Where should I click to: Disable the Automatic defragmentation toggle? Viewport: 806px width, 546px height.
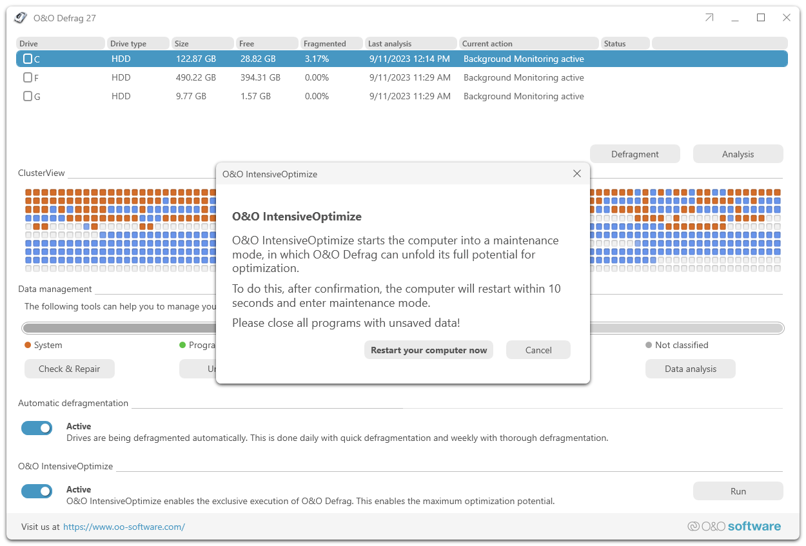tap(37, 427)
